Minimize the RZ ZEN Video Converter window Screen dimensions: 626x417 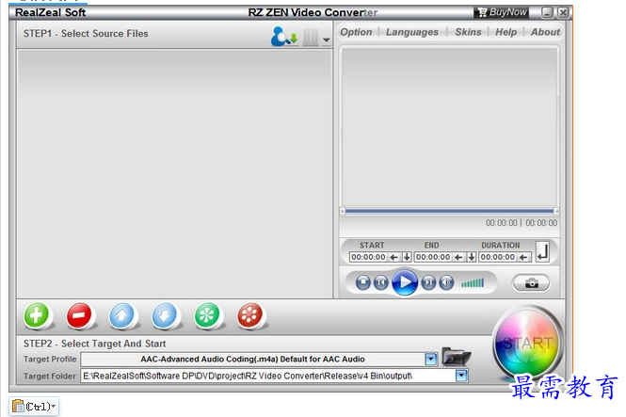tap(547, 13)
